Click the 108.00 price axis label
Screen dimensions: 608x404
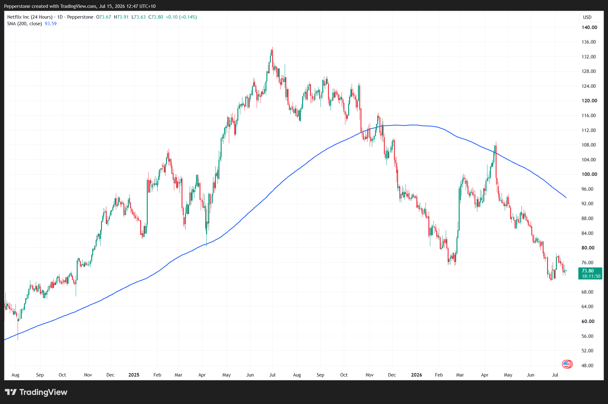coord(589,145)
